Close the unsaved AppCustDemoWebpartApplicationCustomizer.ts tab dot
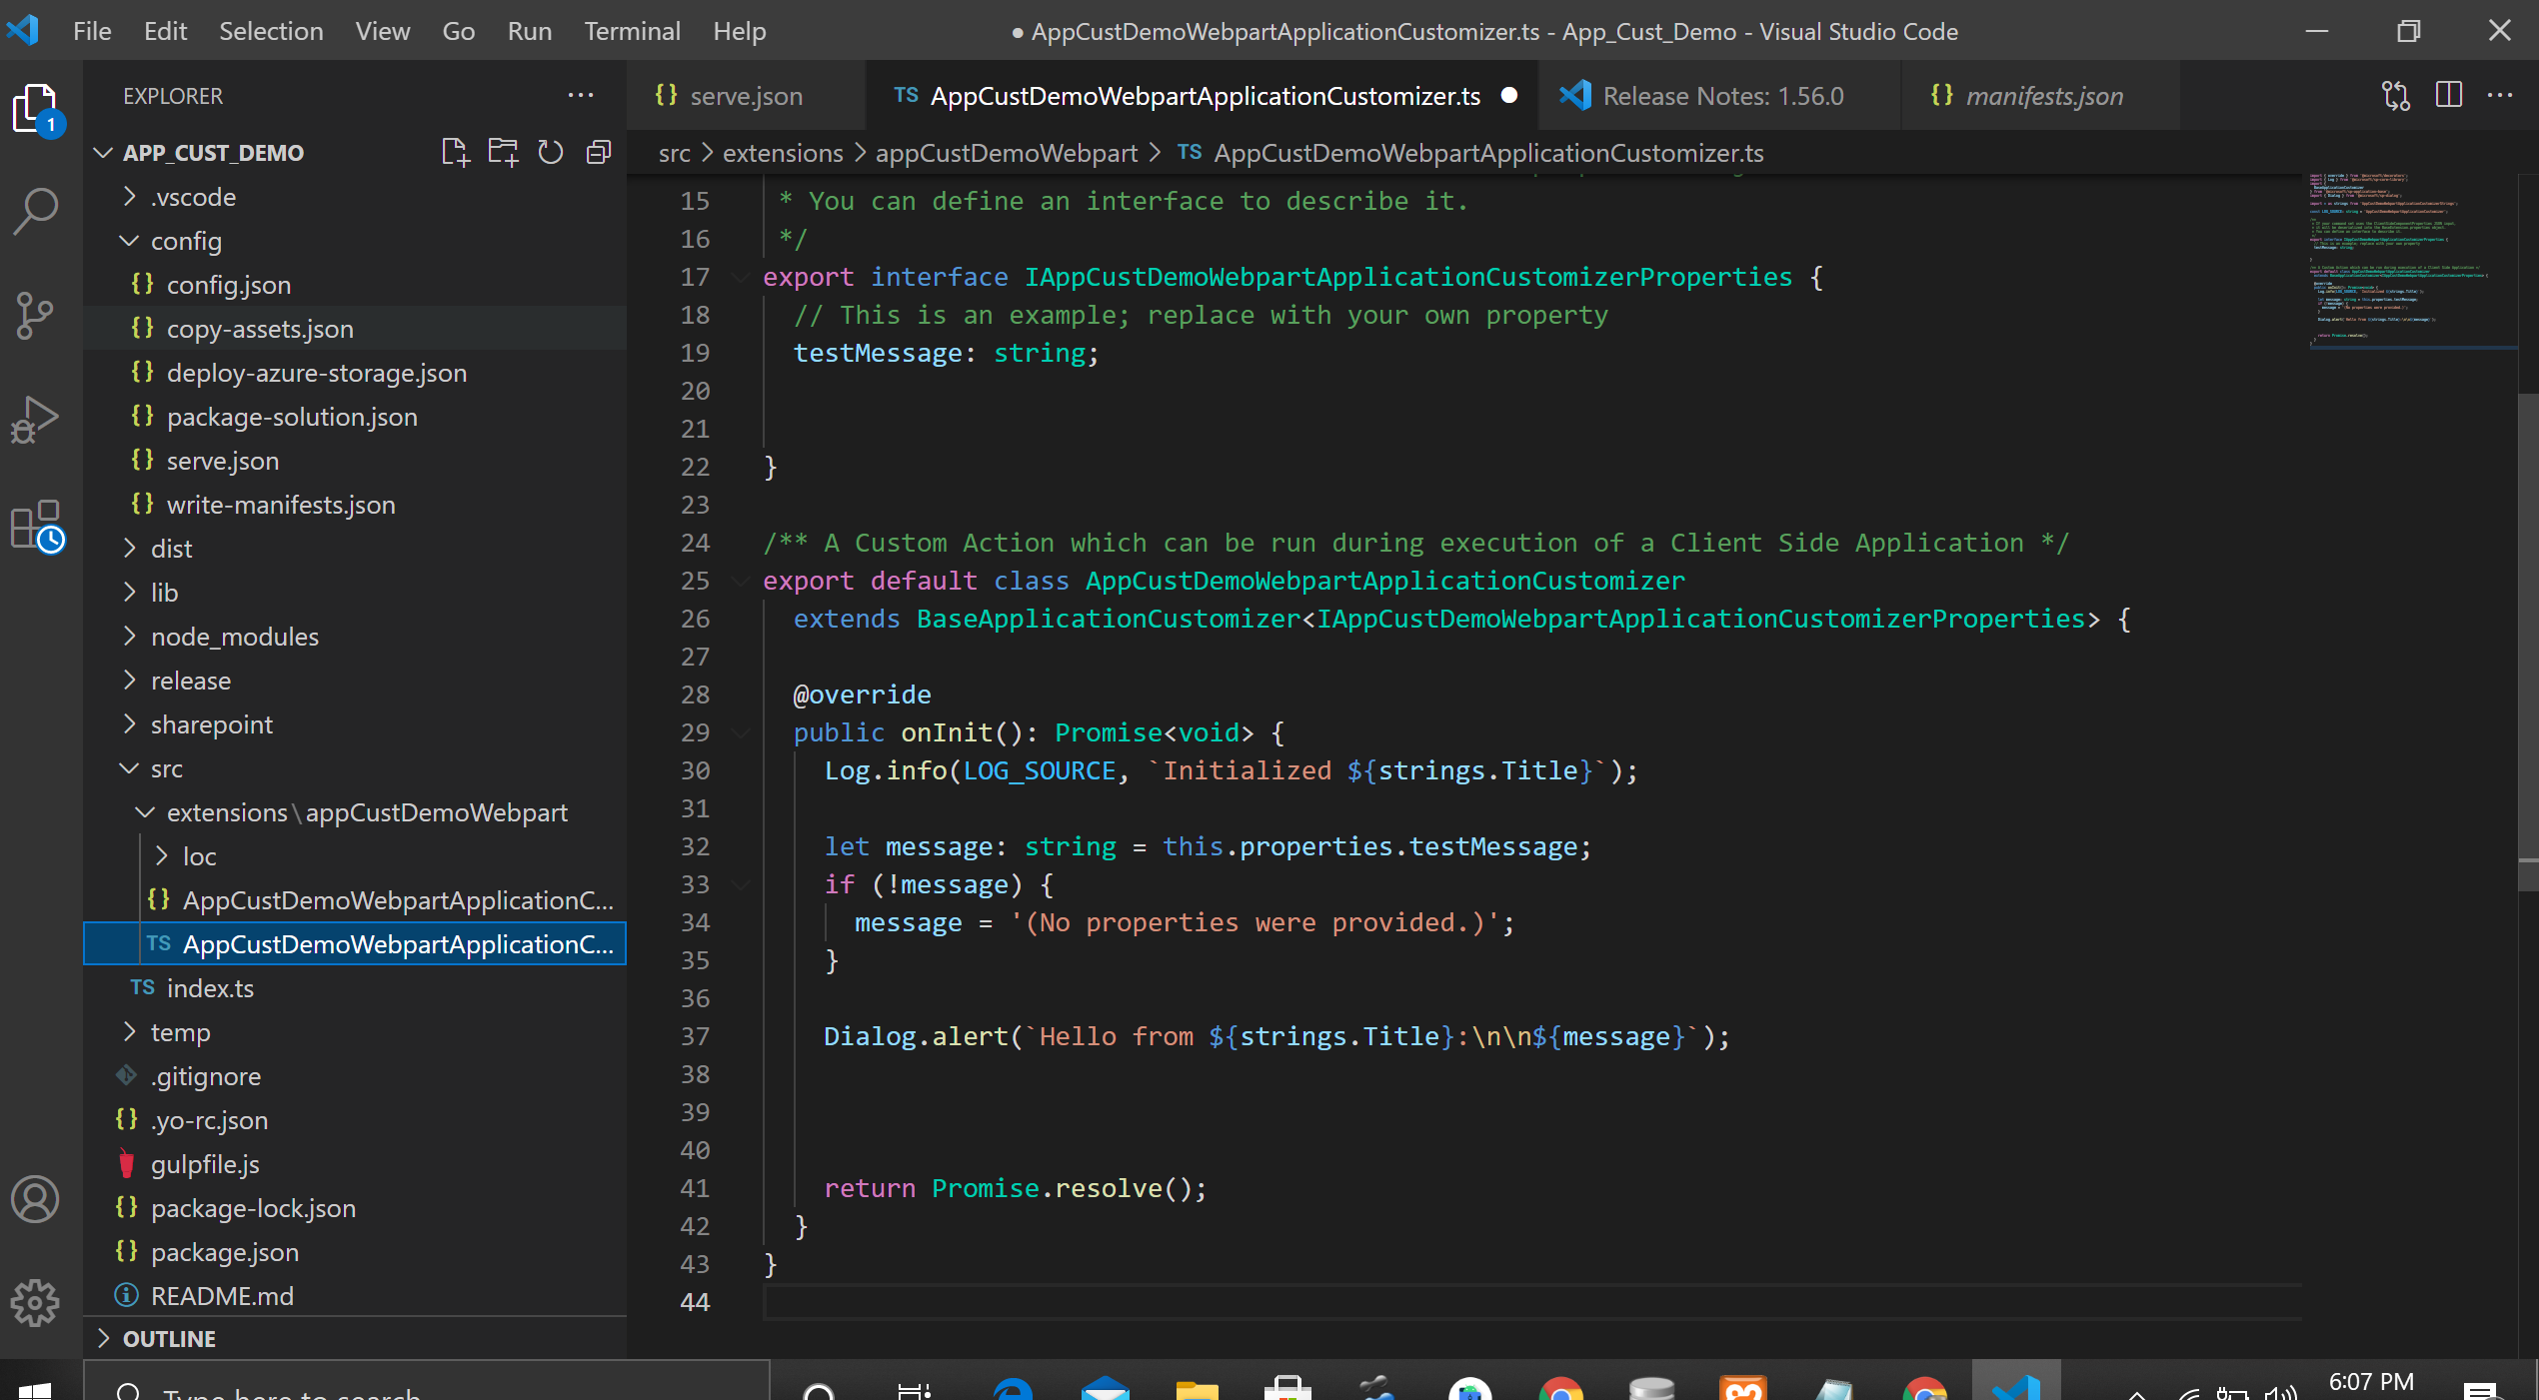Viewport: 2539px width, 1400px height. click(x=1509, y=95)
